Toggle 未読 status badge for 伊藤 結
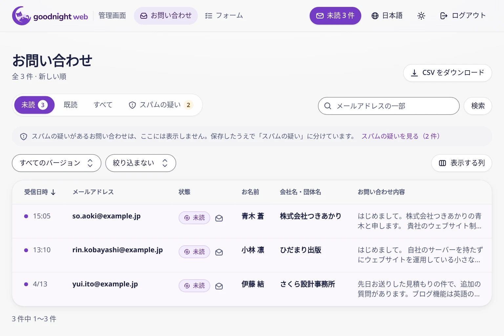The image size is (504, 336). (194, 286)
